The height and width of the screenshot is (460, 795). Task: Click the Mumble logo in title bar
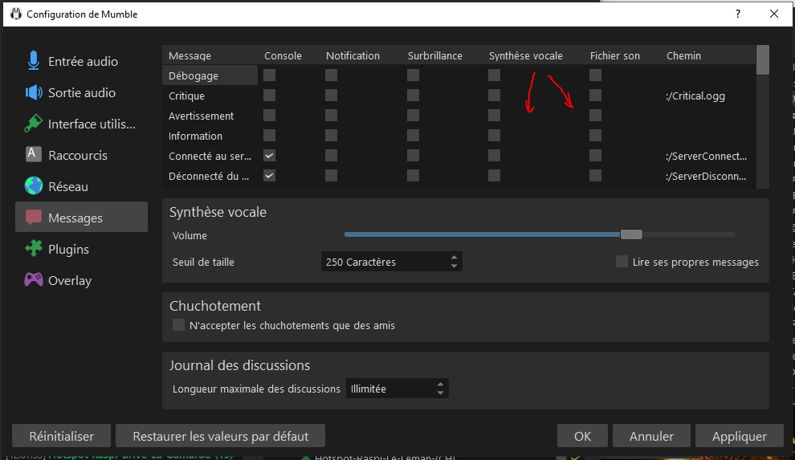16,14
